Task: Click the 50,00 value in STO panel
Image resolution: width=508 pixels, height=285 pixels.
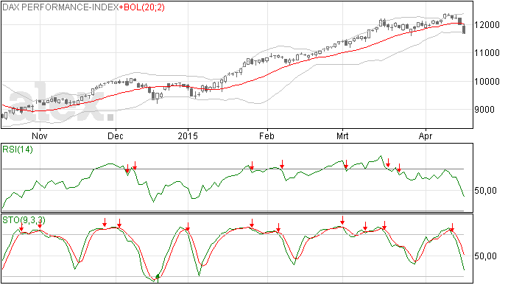Action: click(486, 256)
